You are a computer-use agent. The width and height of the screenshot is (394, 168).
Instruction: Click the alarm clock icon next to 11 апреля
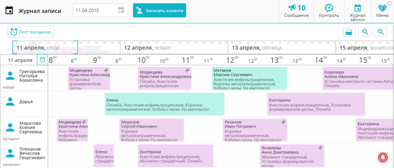(x=42, y=60)
